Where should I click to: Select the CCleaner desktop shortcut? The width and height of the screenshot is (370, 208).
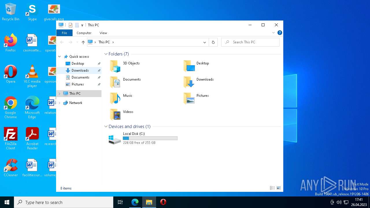(x=11, y=168)
